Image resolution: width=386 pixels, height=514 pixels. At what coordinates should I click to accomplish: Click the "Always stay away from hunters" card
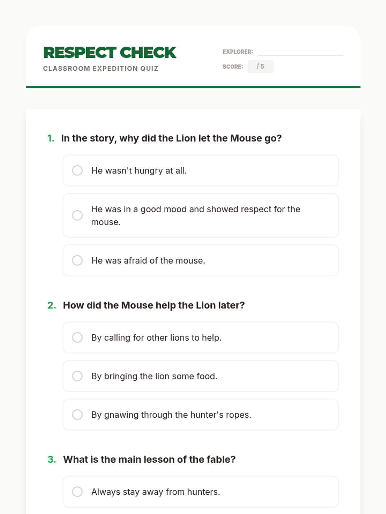(x=201, y=492)
